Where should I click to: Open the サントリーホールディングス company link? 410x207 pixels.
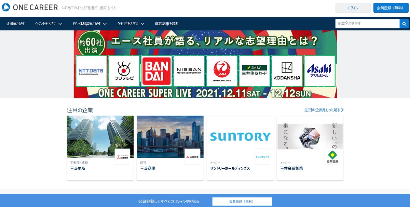(230, 168)
